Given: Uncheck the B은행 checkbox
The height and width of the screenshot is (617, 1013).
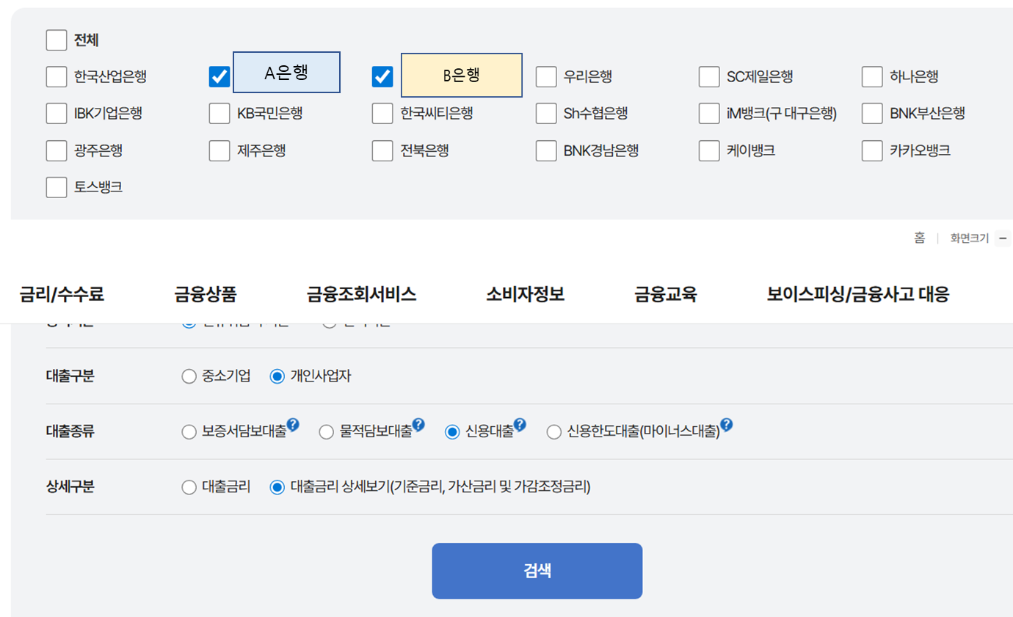Looking at the screenshot, I should [382, 76].
